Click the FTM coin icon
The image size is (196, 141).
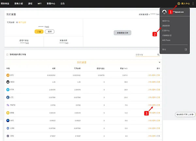(x=8, y=90)
